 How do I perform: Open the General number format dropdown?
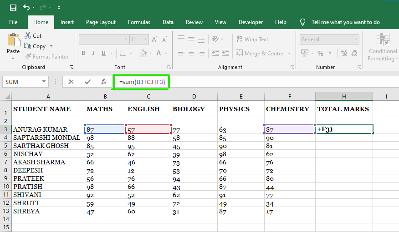[x=355, y=39]
